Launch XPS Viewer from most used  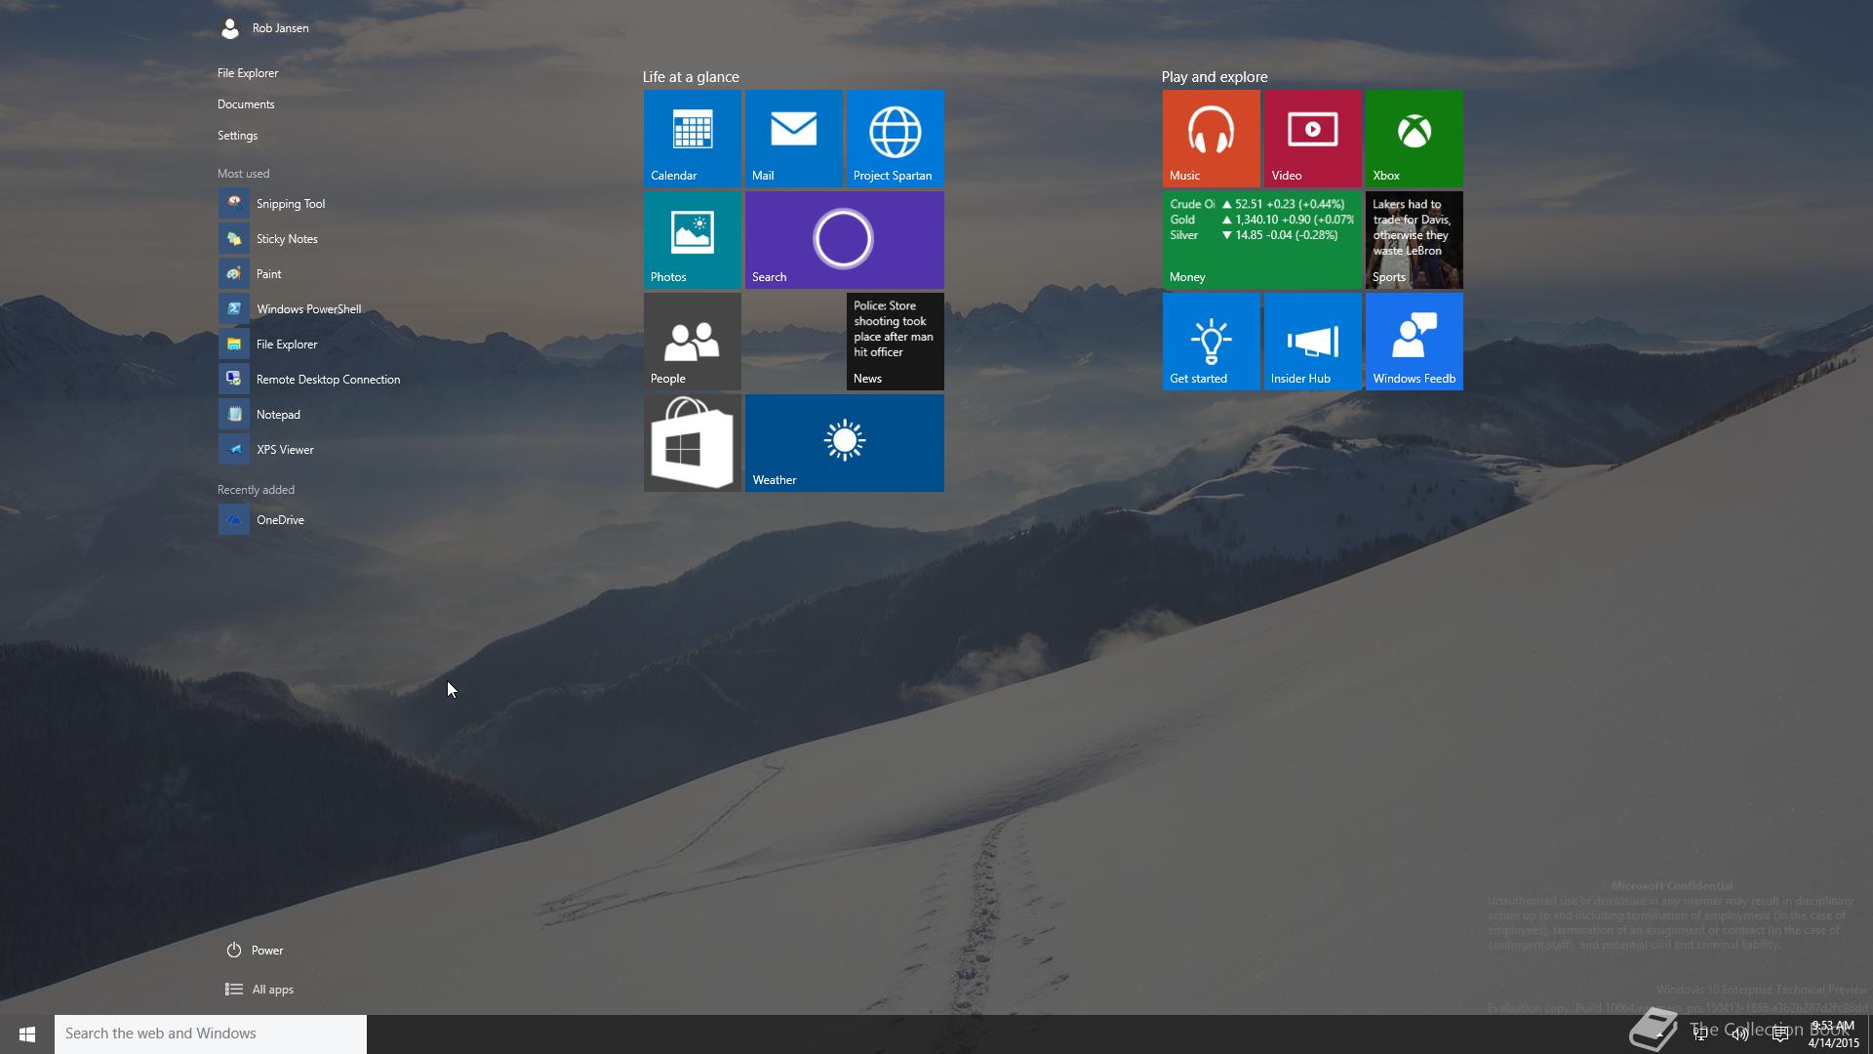tap(266, 450)
